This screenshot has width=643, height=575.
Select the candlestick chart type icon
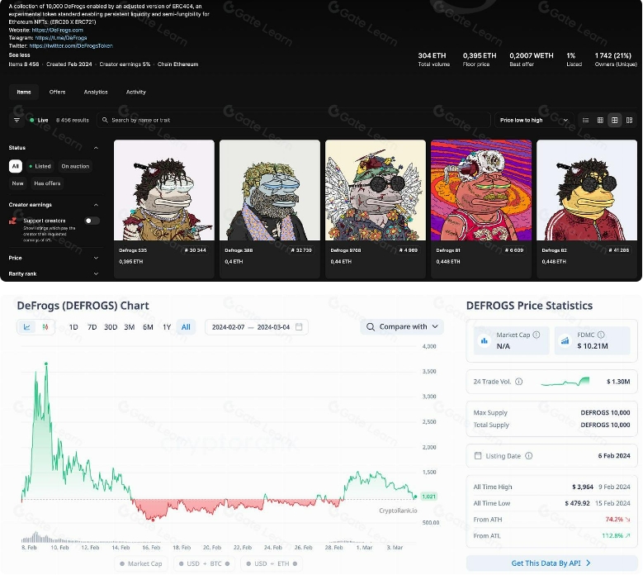(x=45, y=327)
